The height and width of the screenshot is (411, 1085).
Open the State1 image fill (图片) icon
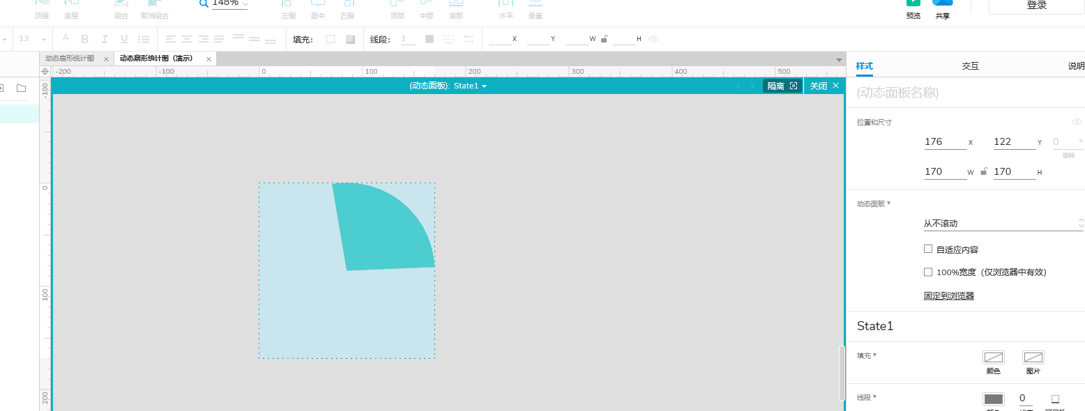[1033, 357]
